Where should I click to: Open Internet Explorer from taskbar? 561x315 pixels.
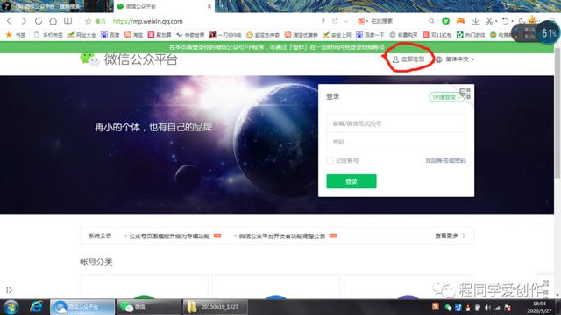tap(36, 307)
